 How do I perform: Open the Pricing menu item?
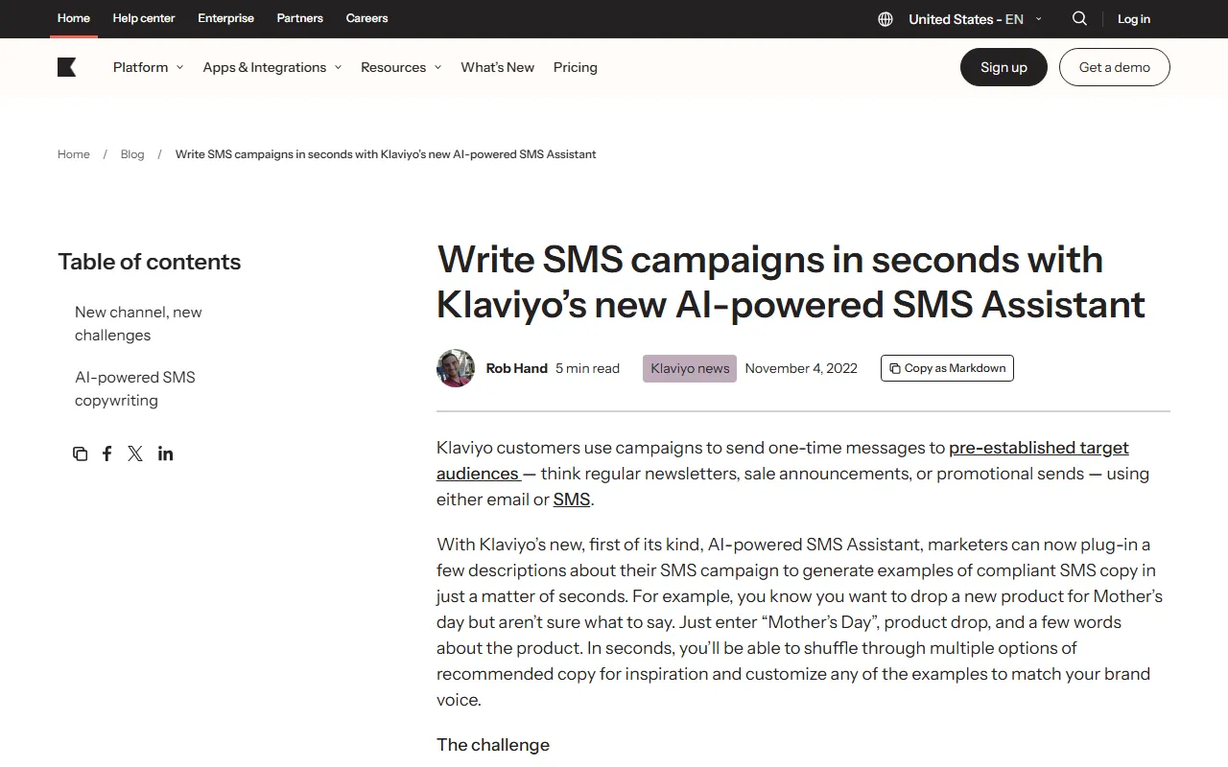click(576, 67)
